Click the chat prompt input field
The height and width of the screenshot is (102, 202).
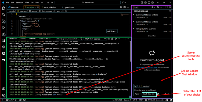[152, 90]
